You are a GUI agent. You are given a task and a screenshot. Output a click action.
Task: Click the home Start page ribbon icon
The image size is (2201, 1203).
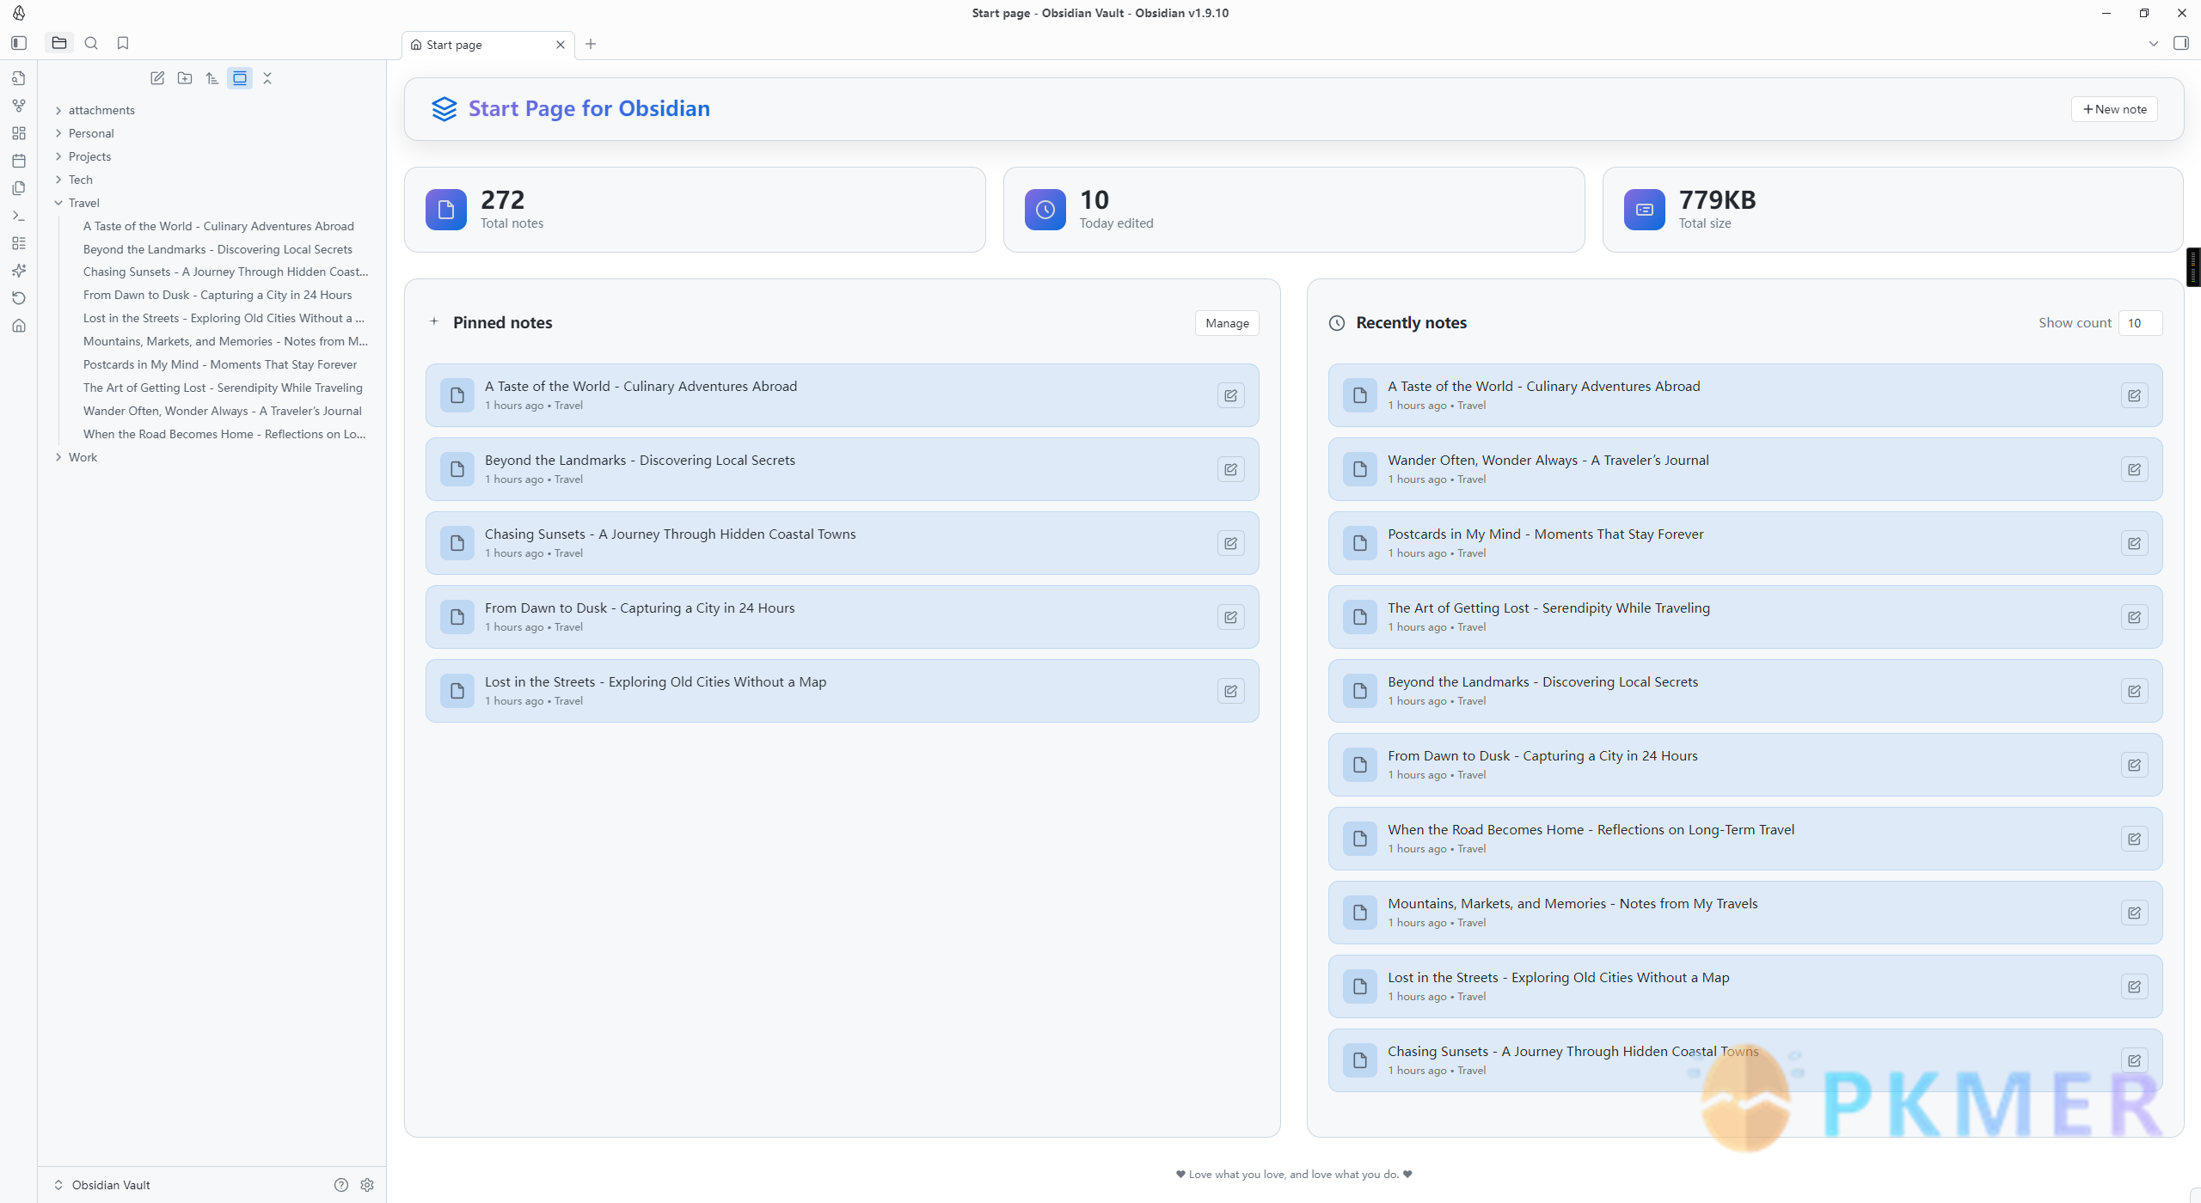point(19,326)
